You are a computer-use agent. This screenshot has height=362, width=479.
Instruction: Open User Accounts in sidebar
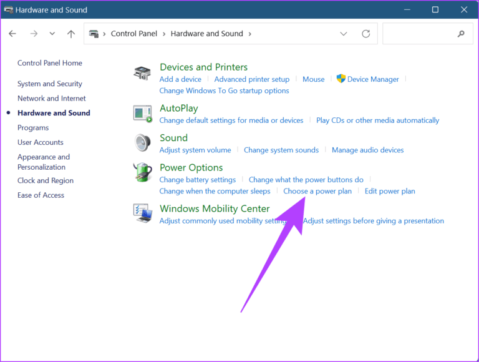tap(41, 142)
